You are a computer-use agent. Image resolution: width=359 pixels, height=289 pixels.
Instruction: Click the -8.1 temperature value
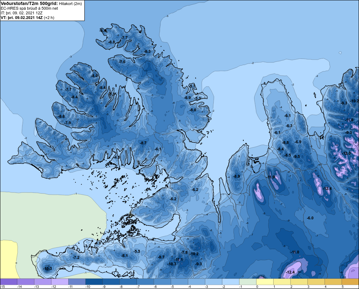[125, 256]
